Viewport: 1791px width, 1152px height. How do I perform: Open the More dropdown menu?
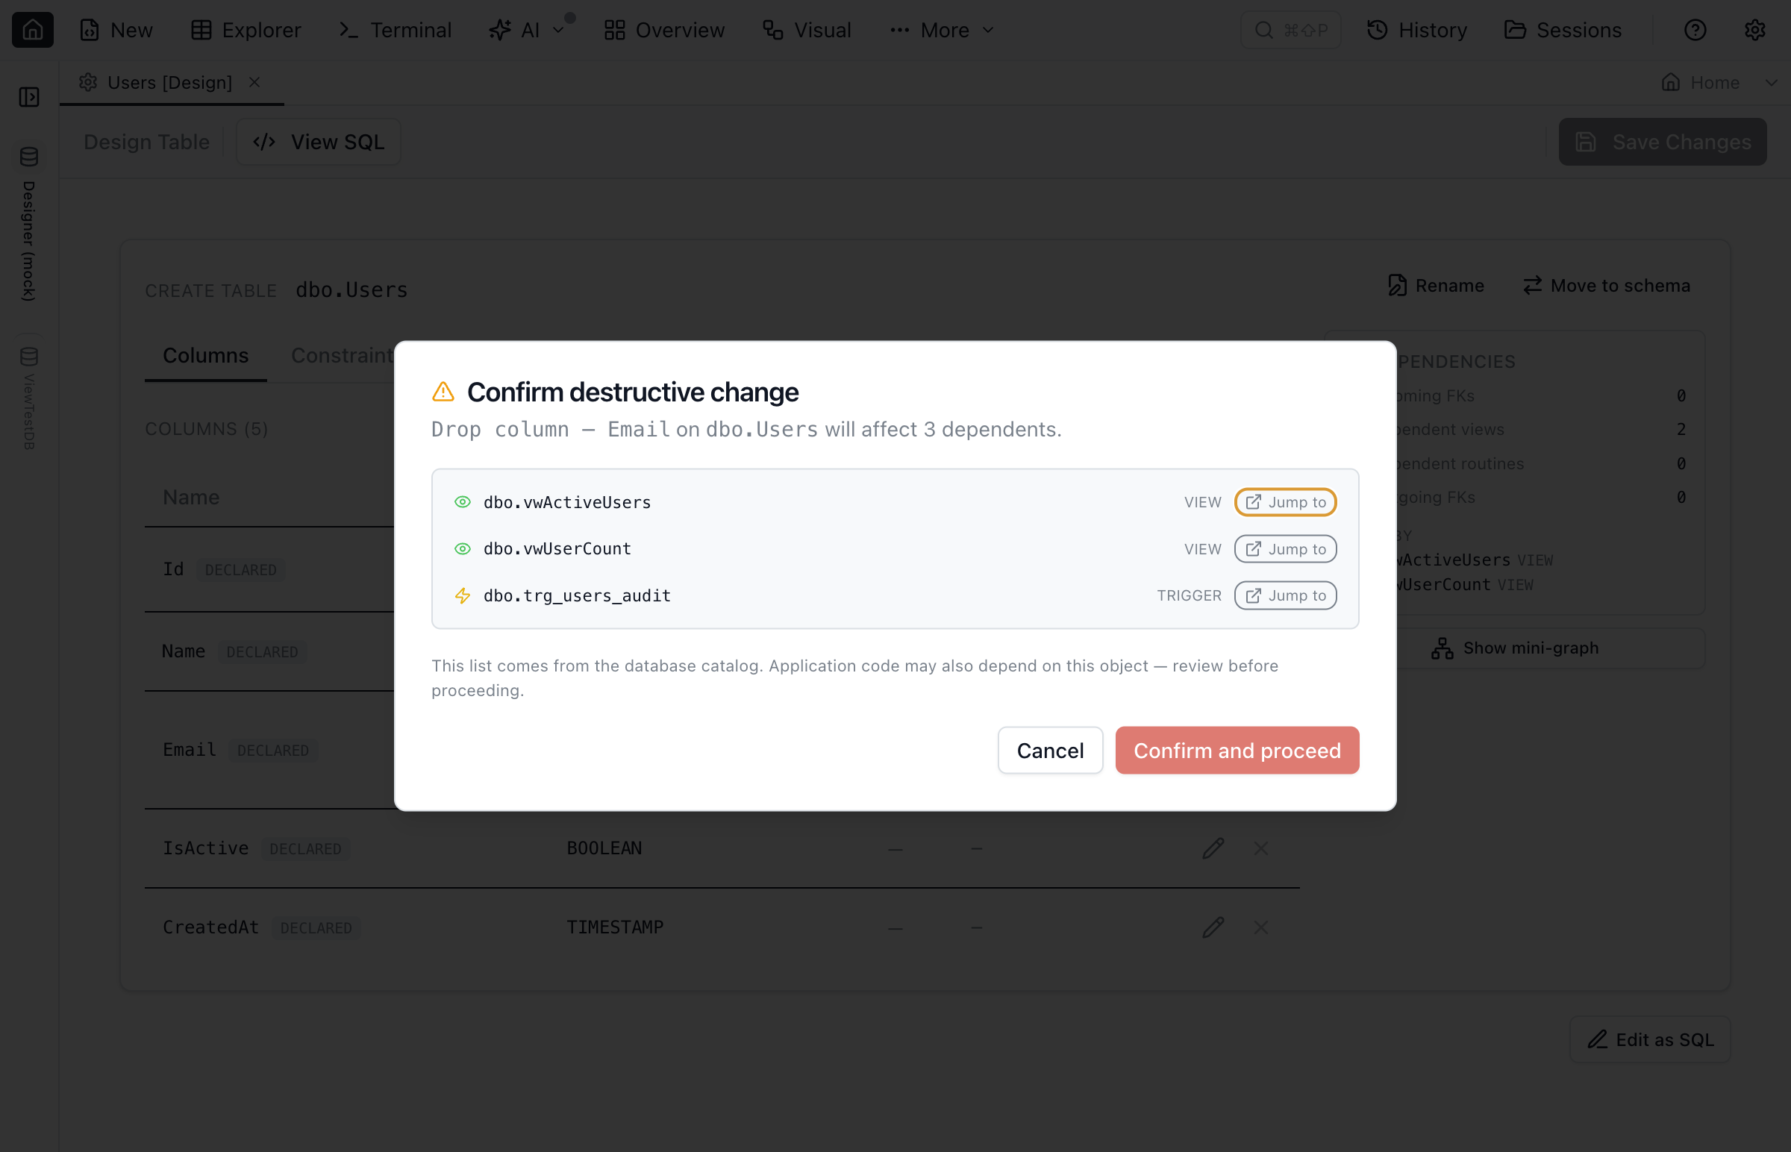point(942,30)
